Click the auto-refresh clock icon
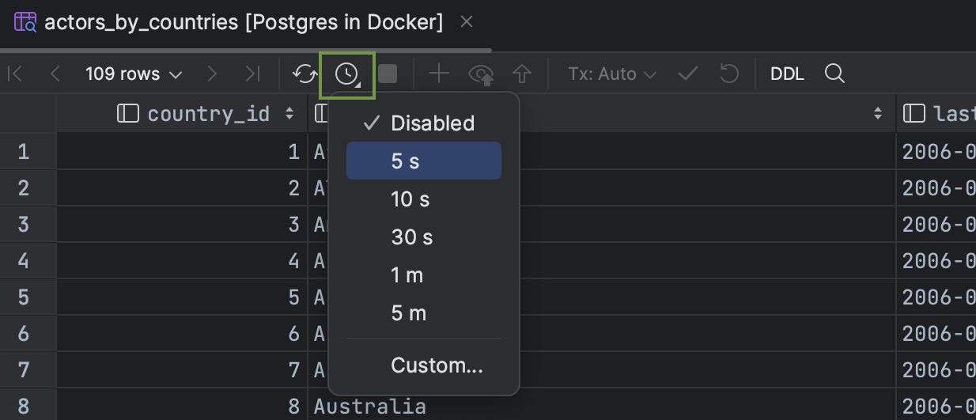 [346, 74]
